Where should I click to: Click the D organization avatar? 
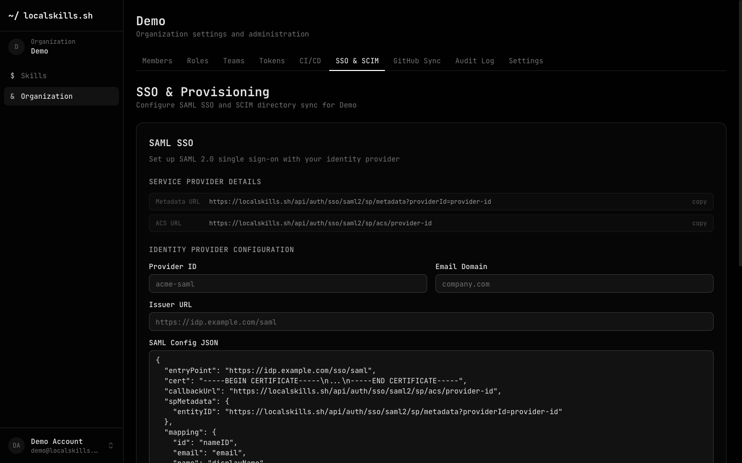click(x=16, y=47)
